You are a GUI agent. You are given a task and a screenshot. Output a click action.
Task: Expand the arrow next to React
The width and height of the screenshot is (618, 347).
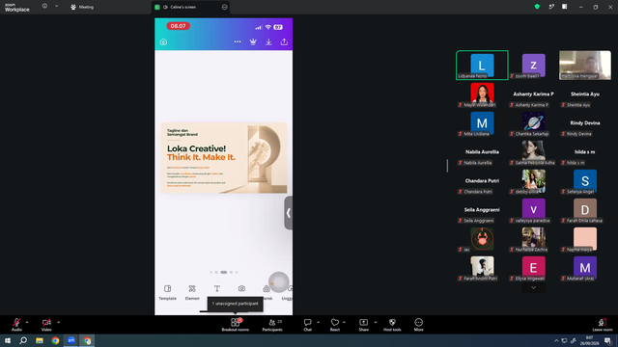click(344, 322)
